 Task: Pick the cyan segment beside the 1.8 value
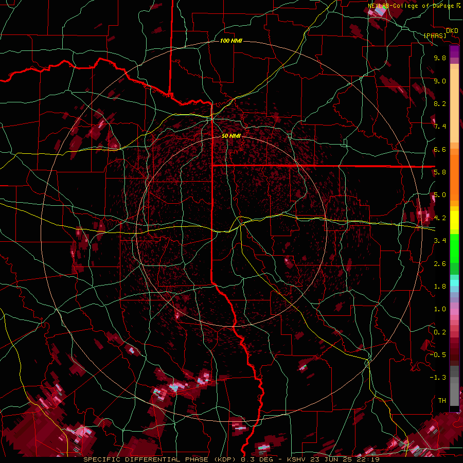pos(454,283)
